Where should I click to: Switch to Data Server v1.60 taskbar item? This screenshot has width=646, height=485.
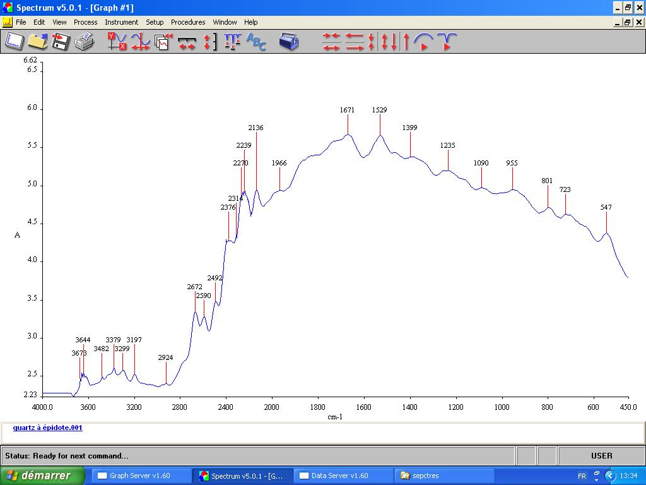click(x=339, y=476)
